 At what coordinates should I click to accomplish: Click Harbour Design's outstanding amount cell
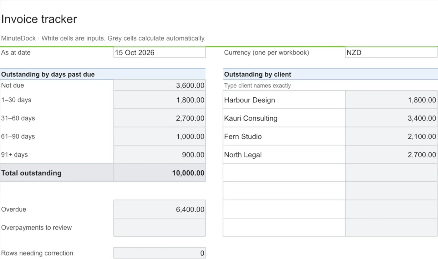391,100
